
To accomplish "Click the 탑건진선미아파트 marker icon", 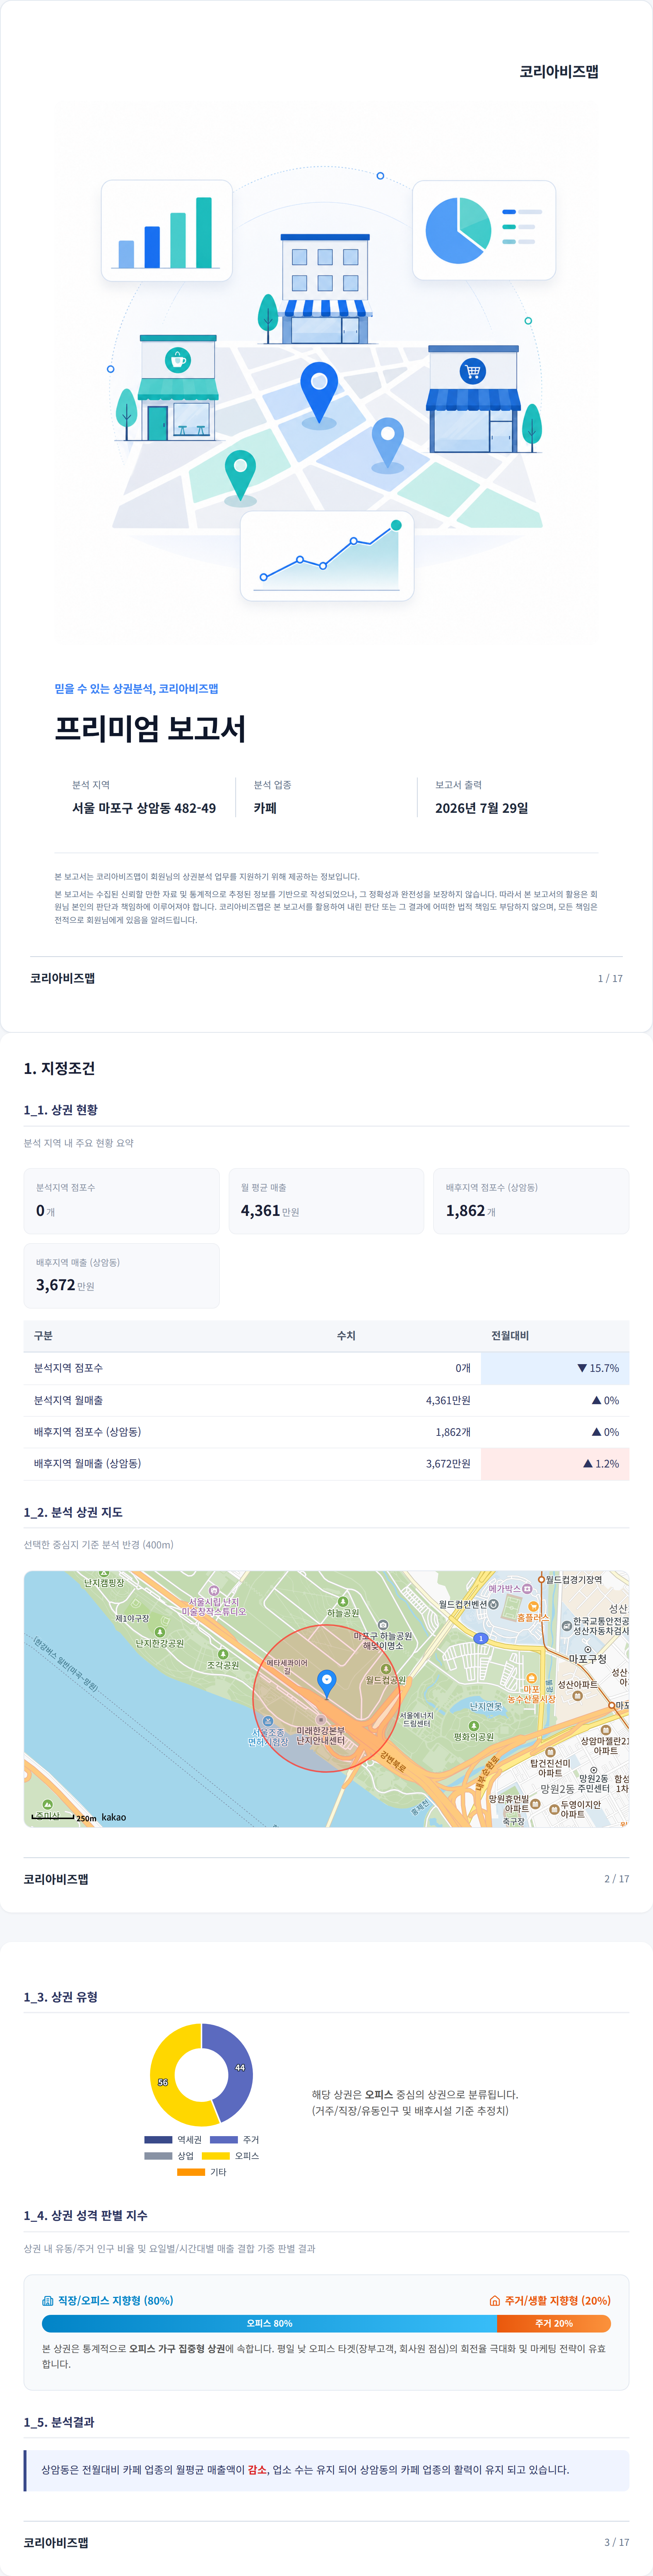I will [x=550, y=1752].
